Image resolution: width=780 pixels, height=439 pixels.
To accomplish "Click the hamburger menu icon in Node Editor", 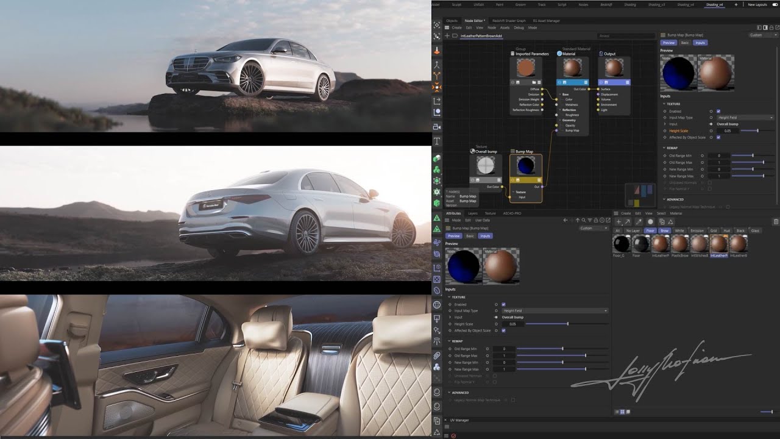I will [447, 27].
